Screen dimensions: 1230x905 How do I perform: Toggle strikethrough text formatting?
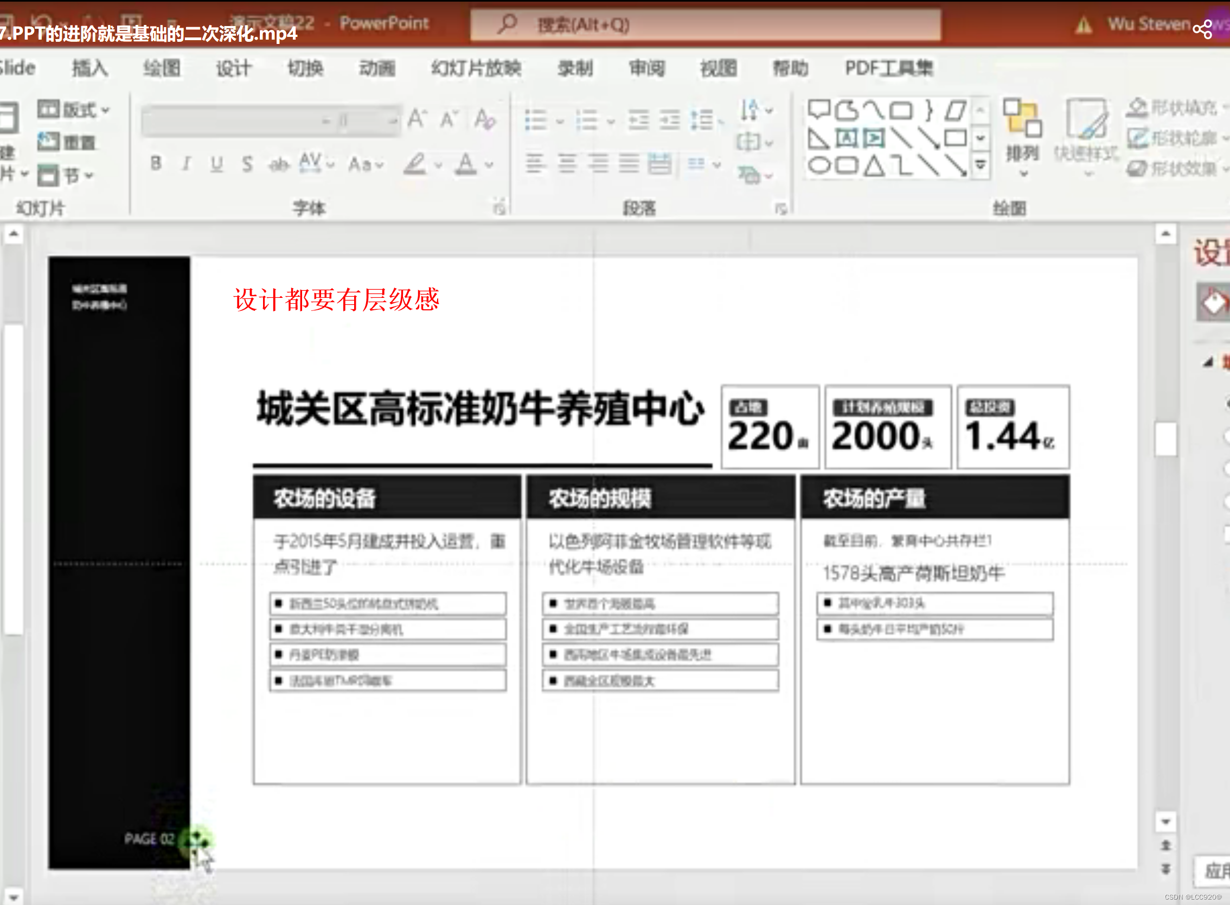278,163
